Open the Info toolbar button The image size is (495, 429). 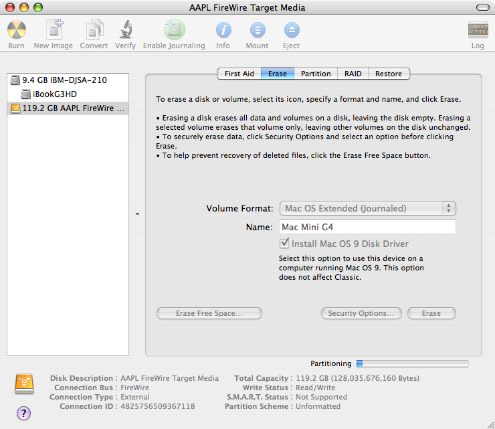[x=223, y=30]
